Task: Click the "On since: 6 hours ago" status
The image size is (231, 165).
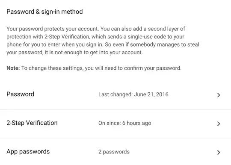Action: [125, 123]
